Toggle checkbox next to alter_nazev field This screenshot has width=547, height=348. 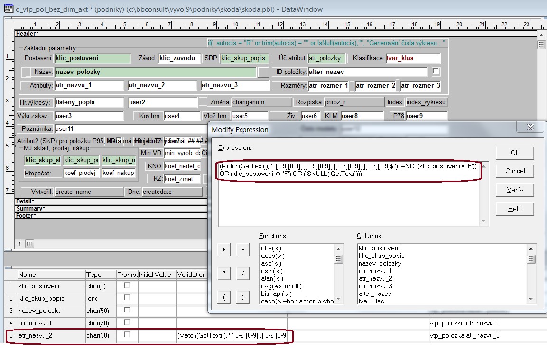pos(436,72)
